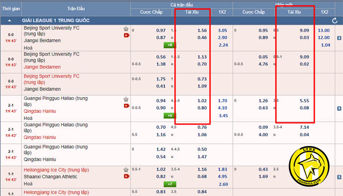Viewport: 343px width, 196px height.
Task: Select handicap odds 0.54
Action: [x=161, y=157]
